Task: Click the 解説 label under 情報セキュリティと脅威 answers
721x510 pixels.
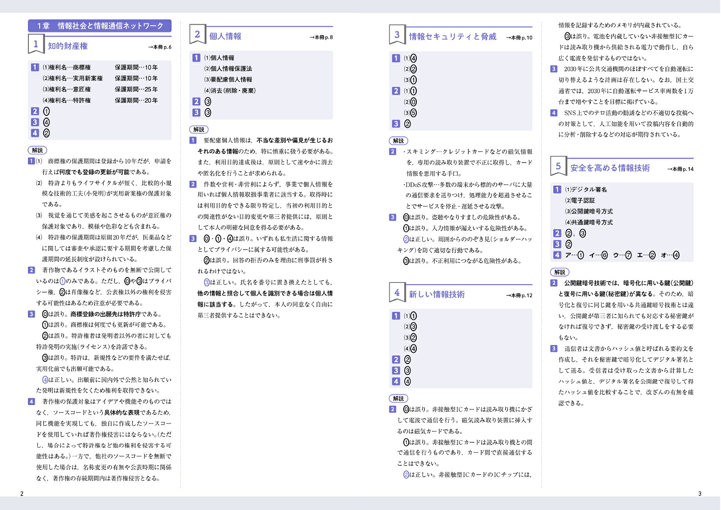Action: 398,141
